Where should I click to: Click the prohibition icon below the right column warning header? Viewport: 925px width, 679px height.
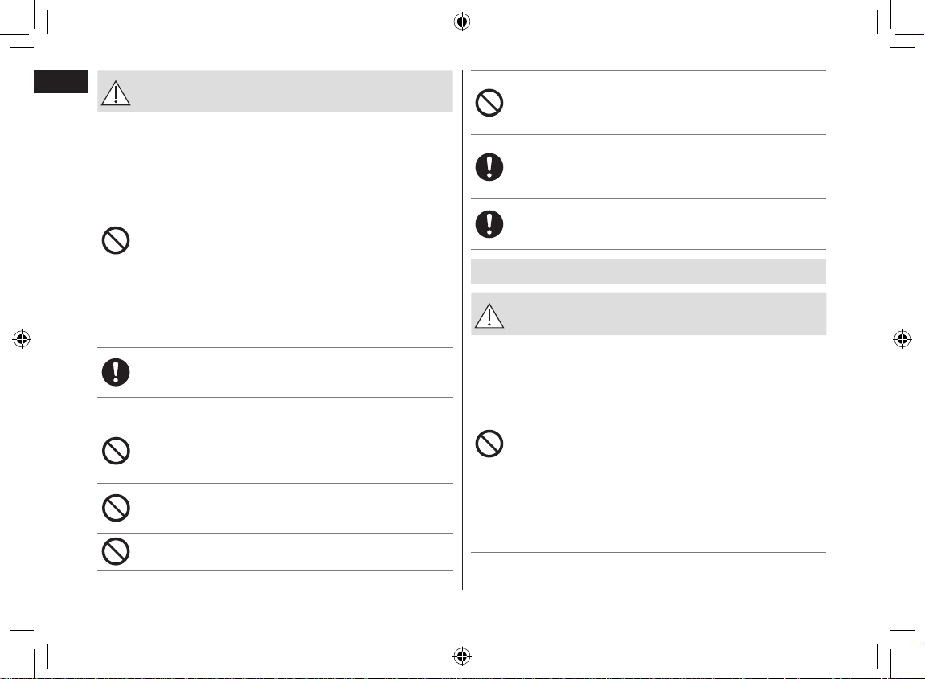pyautogui.click(x=489, y=444)
